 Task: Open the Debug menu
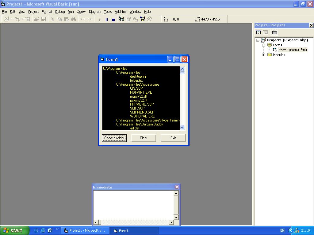[60, 12]
